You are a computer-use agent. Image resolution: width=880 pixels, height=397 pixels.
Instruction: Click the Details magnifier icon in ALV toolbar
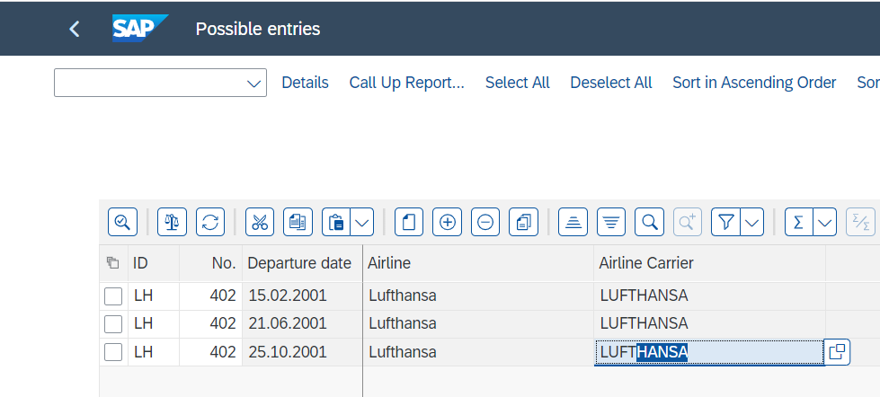tap(122, 222)
